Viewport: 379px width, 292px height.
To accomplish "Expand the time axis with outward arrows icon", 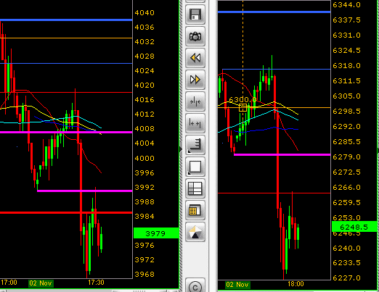I will pos(195,123).
